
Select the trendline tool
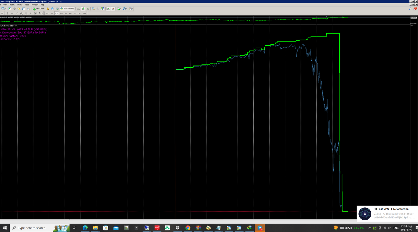pyautogui.click(x=17, y=13)
